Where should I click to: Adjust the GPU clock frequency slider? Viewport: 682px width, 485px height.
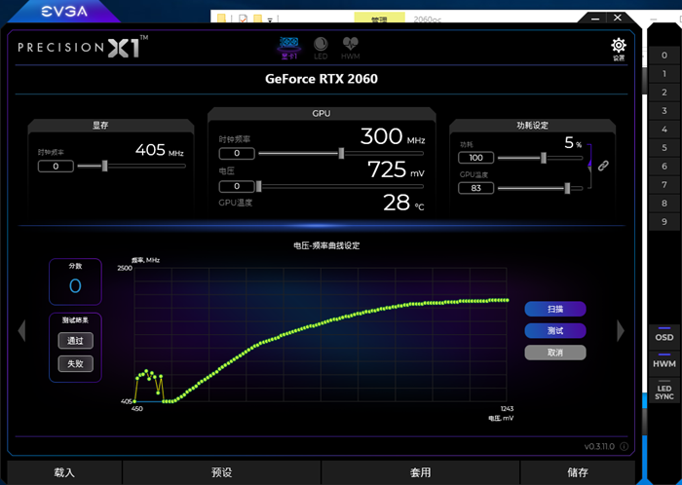point(341,153)
